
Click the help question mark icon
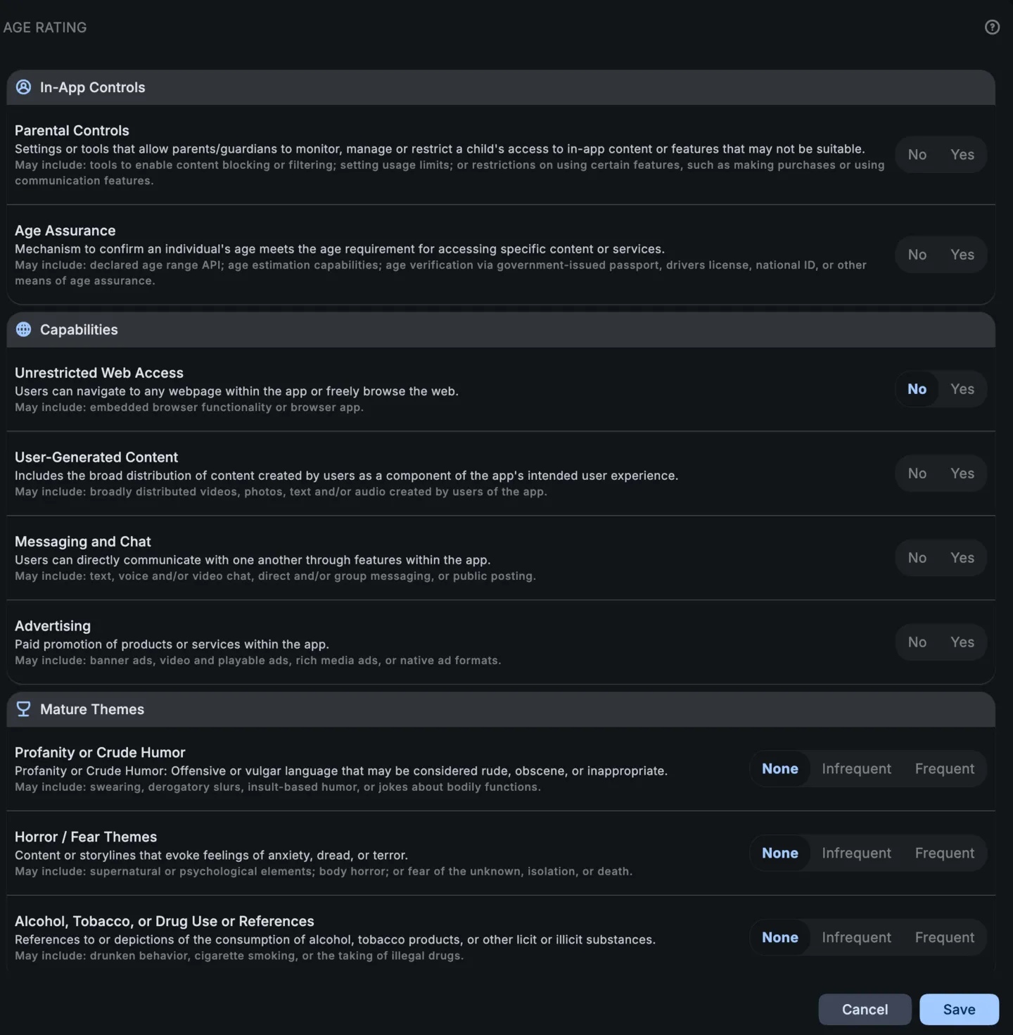(992, 27)
